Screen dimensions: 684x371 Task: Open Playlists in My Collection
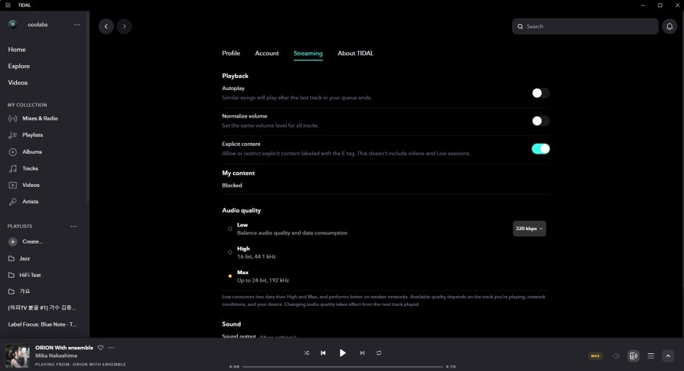click(x=25, y=135)
